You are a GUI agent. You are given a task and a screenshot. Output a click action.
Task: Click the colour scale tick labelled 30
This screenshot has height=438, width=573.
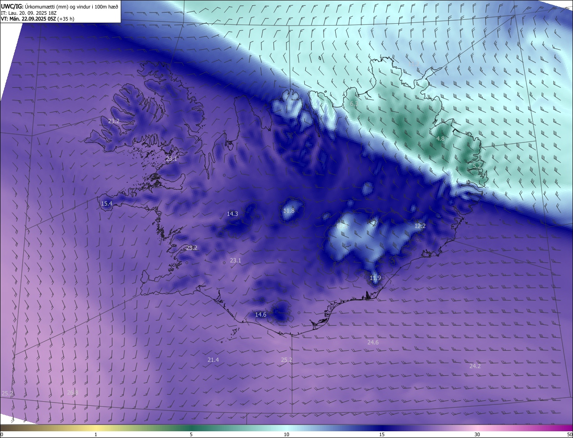(x=477, y=434)
